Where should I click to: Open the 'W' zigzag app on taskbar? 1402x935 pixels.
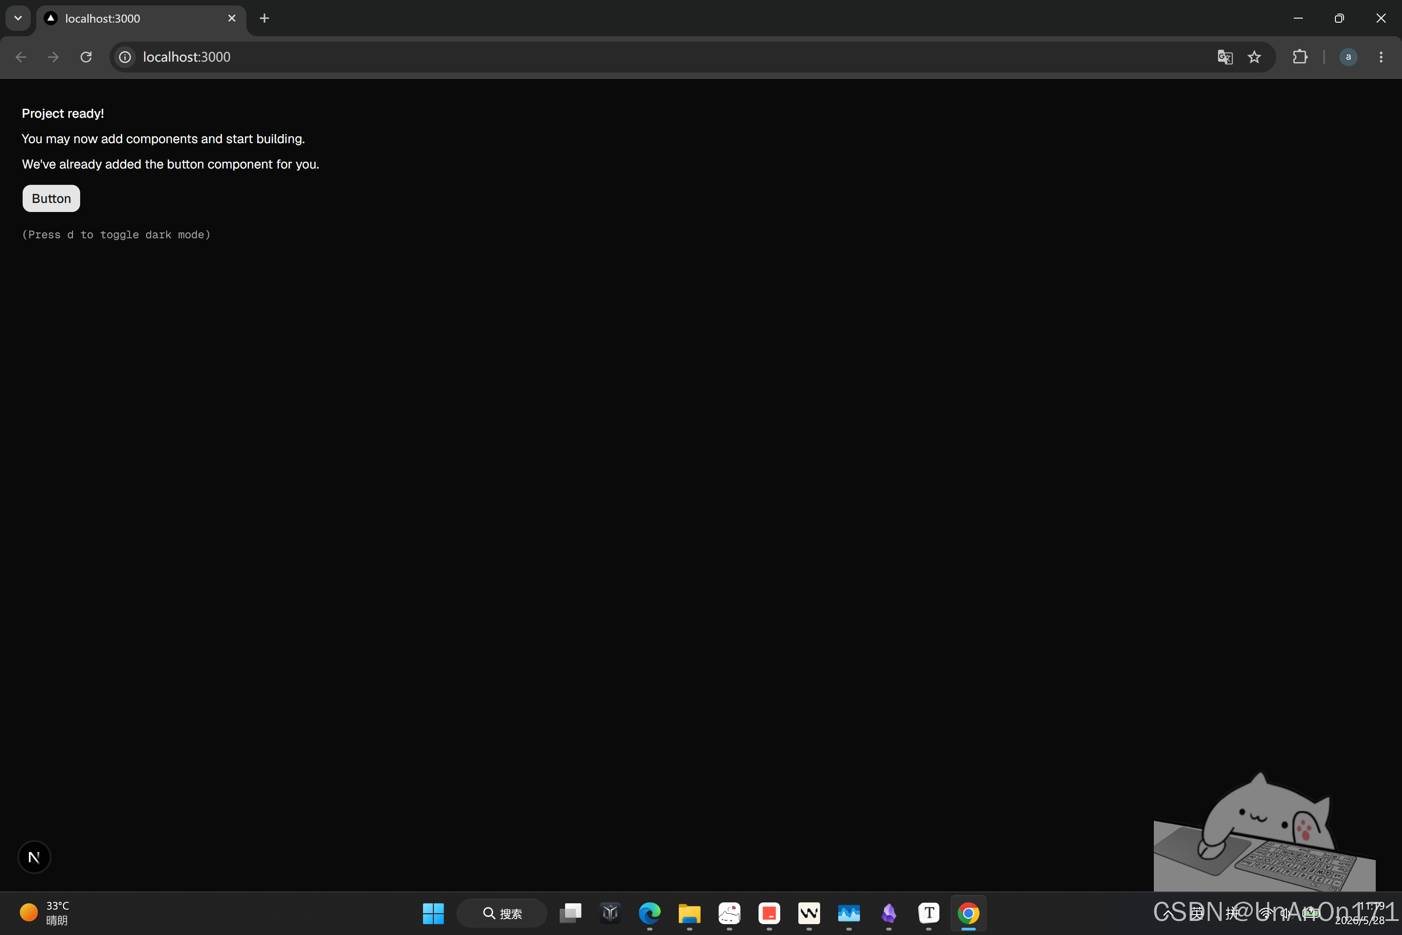pyautogui.click(x=810, y=913)
